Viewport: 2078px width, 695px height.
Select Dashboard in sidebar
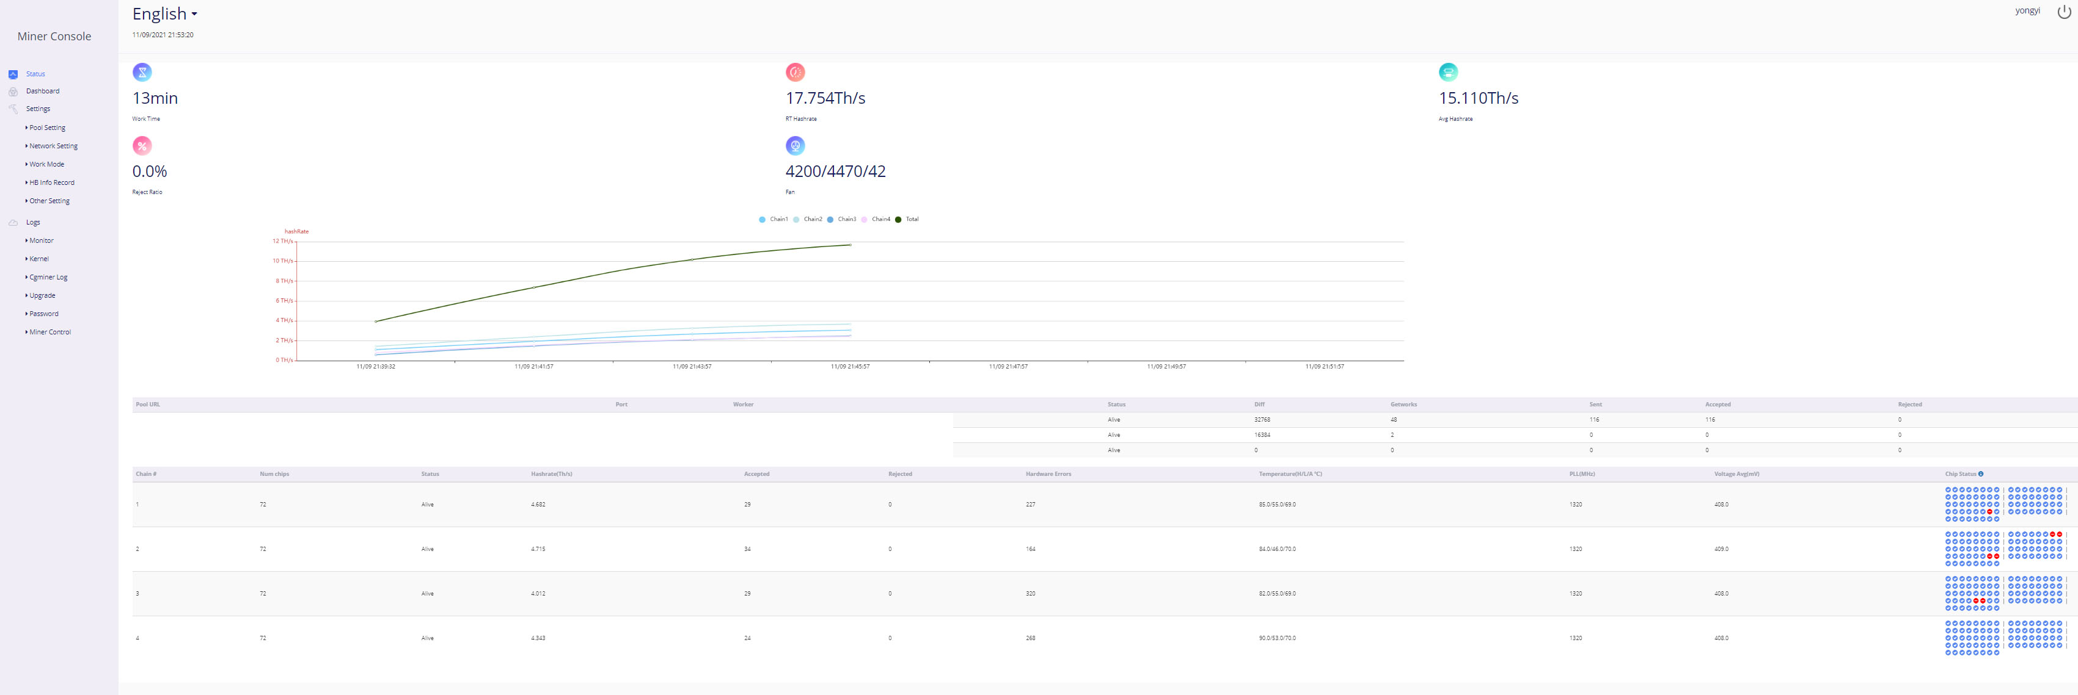43,91
